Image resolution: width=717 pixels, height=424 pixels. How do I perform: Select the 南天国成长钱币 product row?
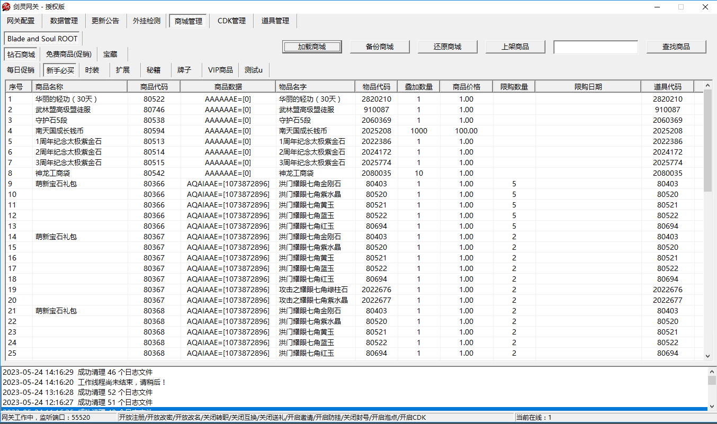[x=59, y=131]
